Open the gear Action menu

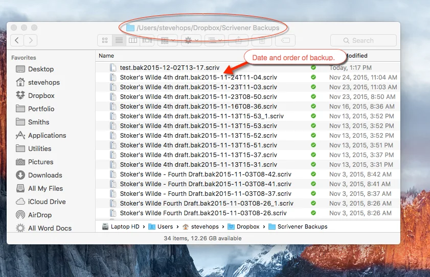click(x=191, y=40)
